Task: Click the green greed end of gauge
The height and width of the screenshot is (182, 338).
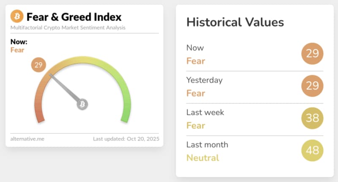Action: click(125, 115)
